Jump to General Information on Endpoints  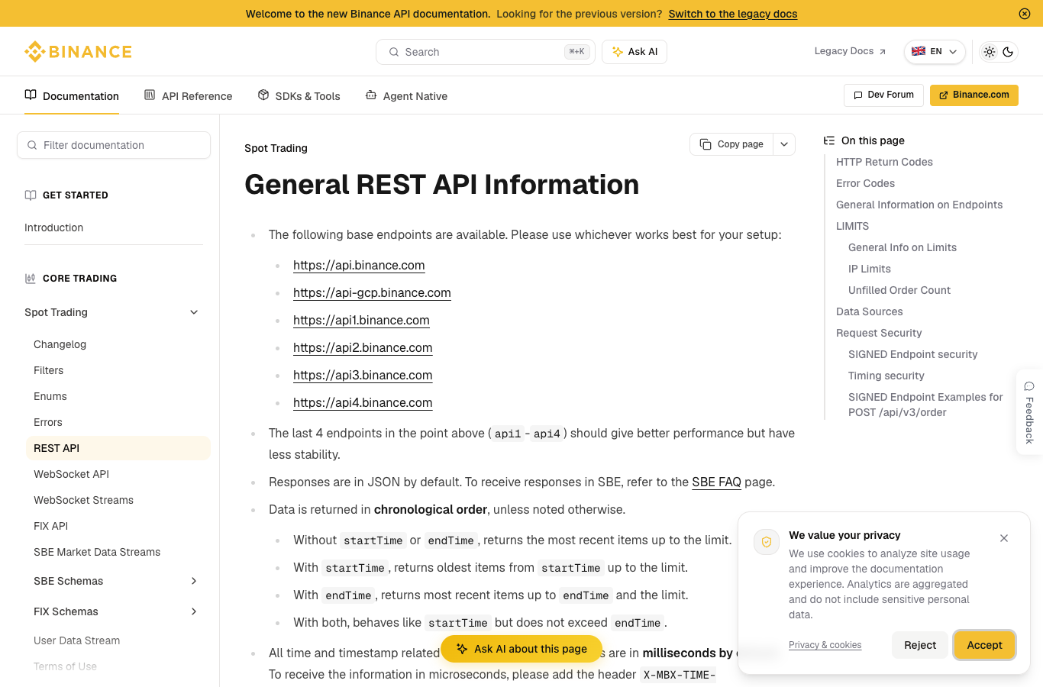click(919, 205)
